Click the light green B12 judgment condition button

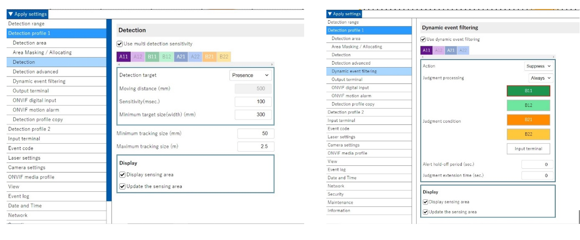pyautogui.click(x=529, y=105)
